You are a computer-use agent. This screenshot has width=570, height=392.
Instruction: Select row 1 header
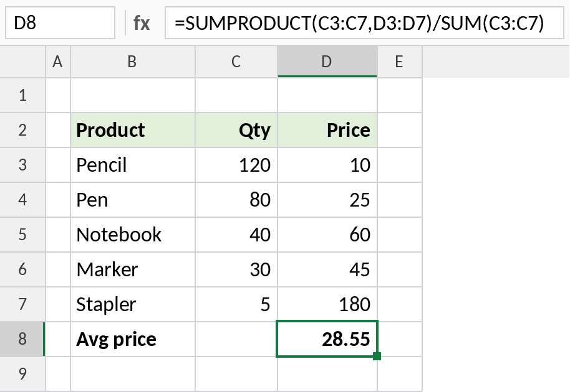22,95
